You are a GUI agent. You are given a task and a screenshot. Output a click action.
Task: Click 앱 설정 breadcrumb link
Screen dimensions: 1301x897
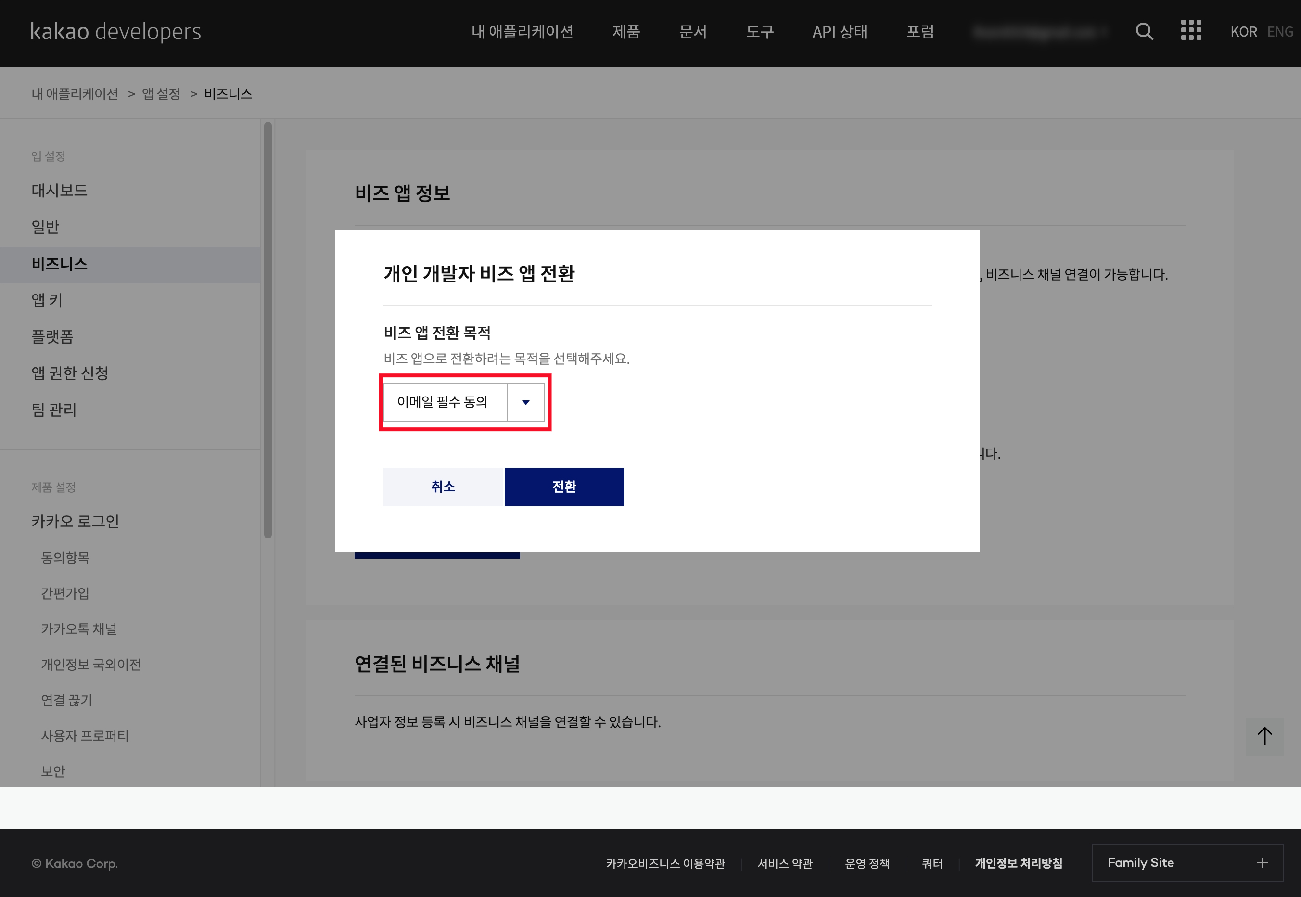click(x=161, y=94)
